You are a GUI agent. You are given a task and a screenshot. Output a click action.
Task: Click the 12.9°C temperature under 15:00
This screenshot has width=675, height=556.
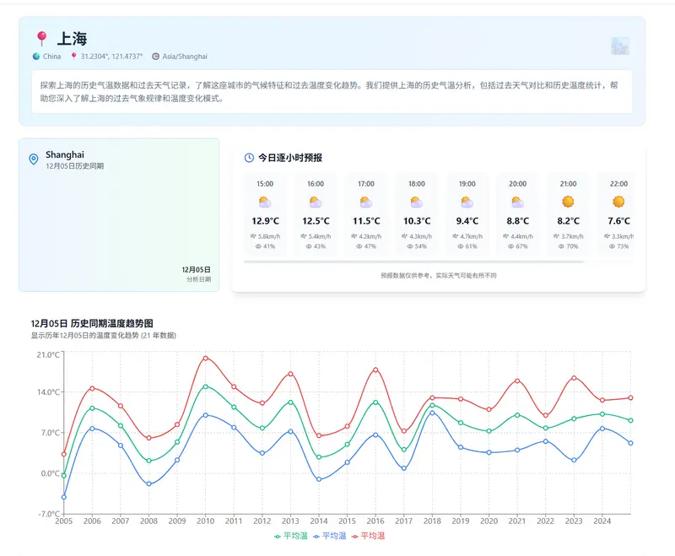tap(267, 220)
